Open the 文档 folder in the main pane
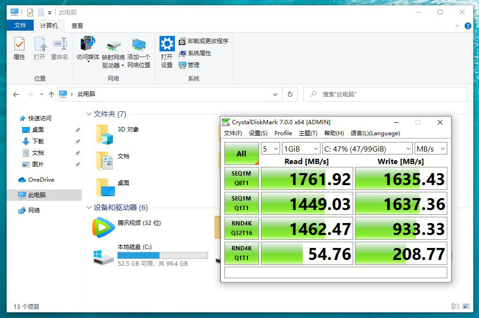This screenshot has width=479, height=318. point(104,161)
